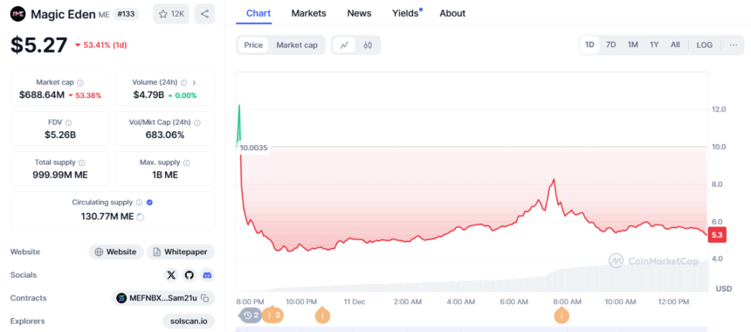Open the Chart tab
The height and width of the screenshot is (332, 751).
tap(258, 13)
